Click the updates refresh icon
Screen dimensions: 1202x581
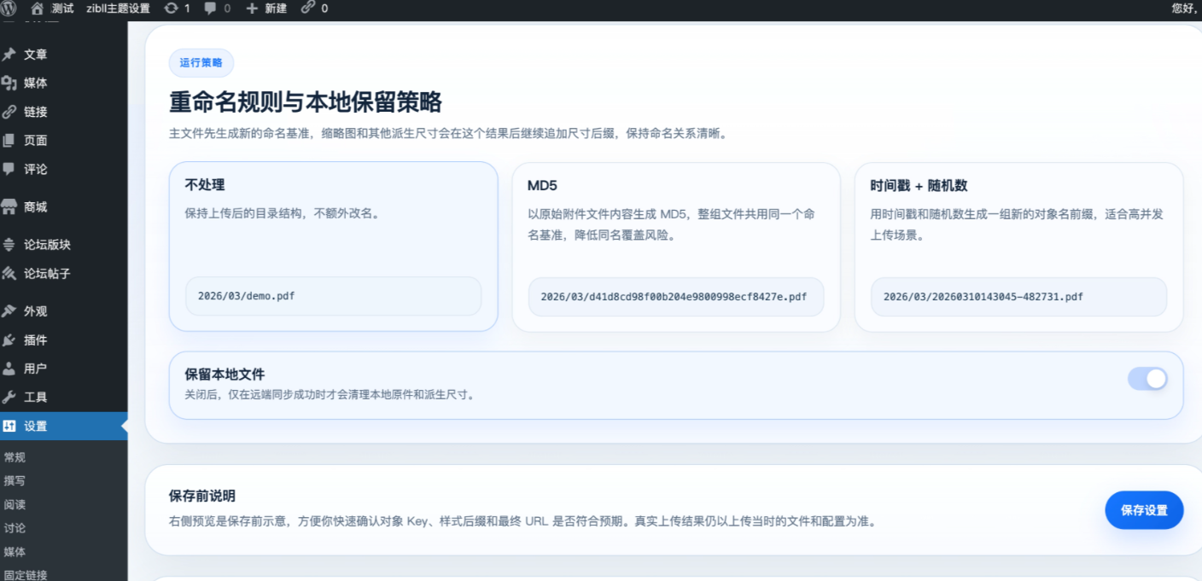coord(172,9)
